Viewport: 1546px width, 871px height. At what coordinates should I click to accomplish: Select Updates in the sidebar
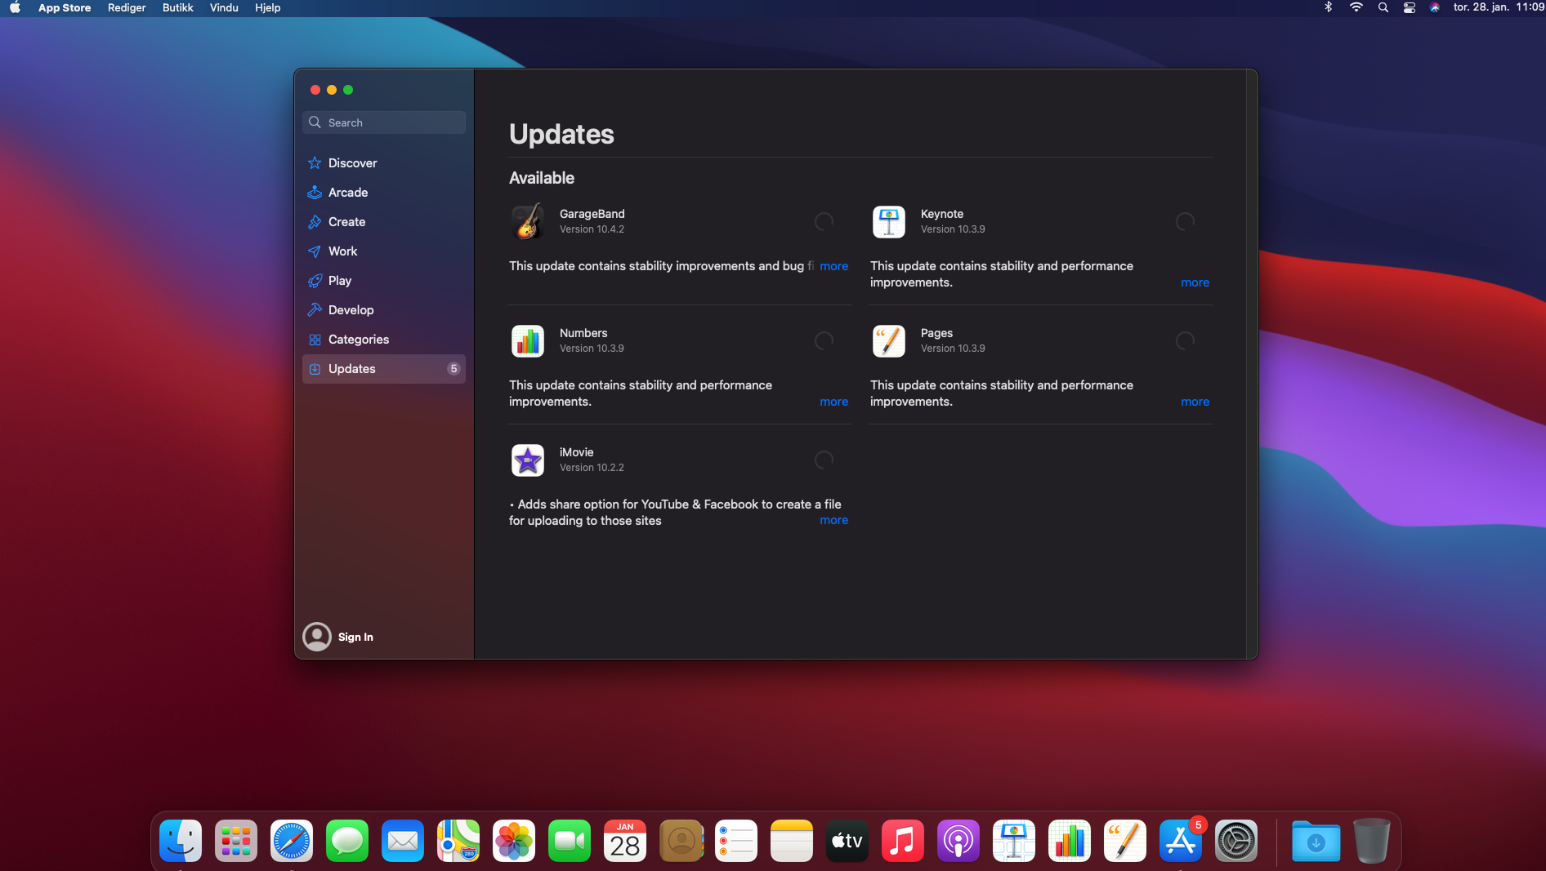(x=384, y=369)
